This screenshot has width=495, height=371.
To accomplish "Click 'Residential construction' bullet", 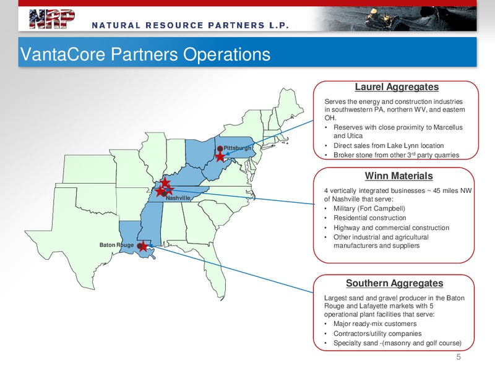I will [x=369, y=218].
